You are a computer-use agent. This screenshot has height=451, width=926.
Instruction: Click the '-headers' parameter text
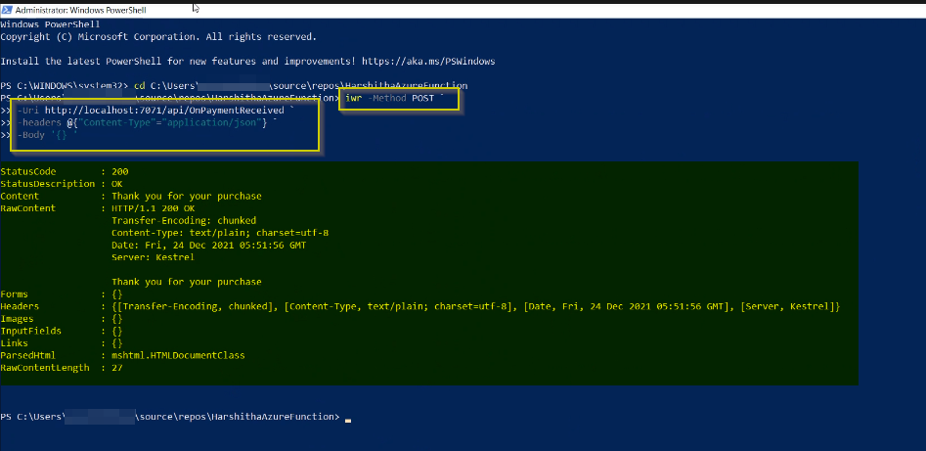39,123
